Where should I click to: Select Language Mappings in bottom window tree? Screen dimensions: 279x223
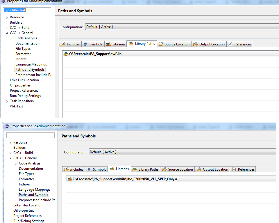pyautogui.click(x=35, y=189)
